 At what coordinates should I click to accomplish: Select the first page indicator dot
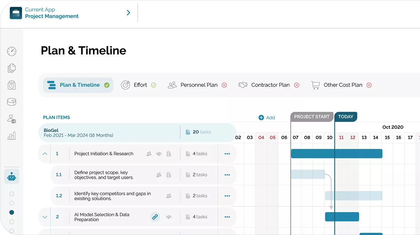click(11, 194)
